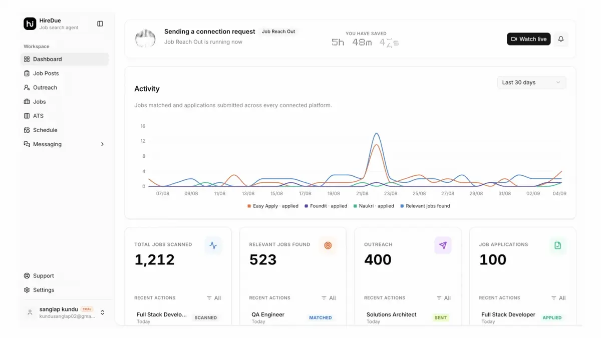Click the 1,212 total jobs value

click(x=154, y=260)
